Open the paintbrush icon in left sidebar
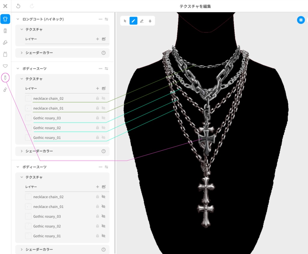The image size is (308, 254). [x=5, y=90]
